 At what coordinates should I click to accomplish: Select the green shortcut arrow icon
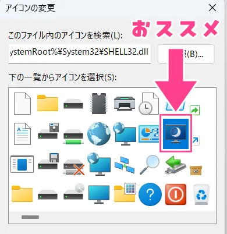195,111
